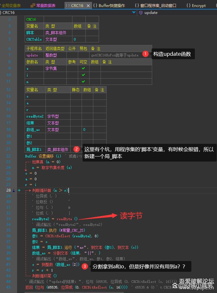Screen dimensions: 217x293
Task: Click the 返回值类型 column header
Action: (x=55, y=49)
